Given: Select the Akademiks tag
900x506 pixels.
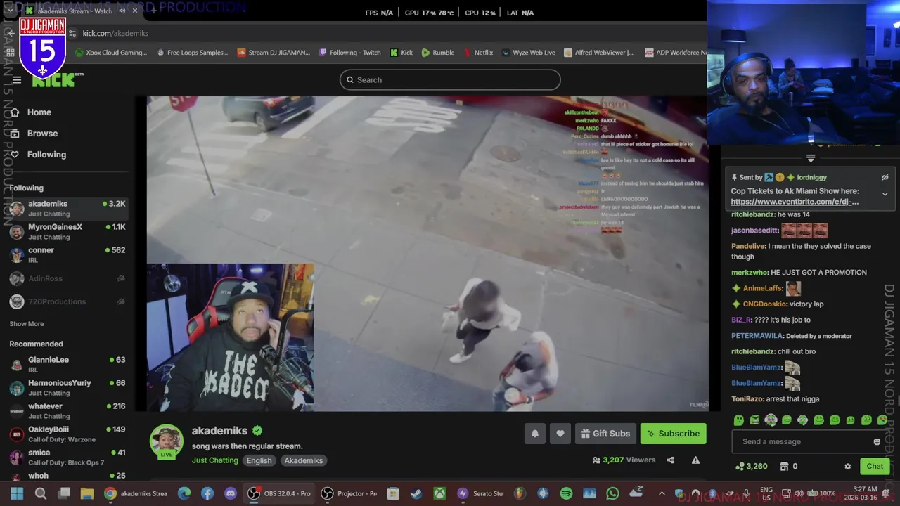Looking at the screenshot, I should pos(303,460).
